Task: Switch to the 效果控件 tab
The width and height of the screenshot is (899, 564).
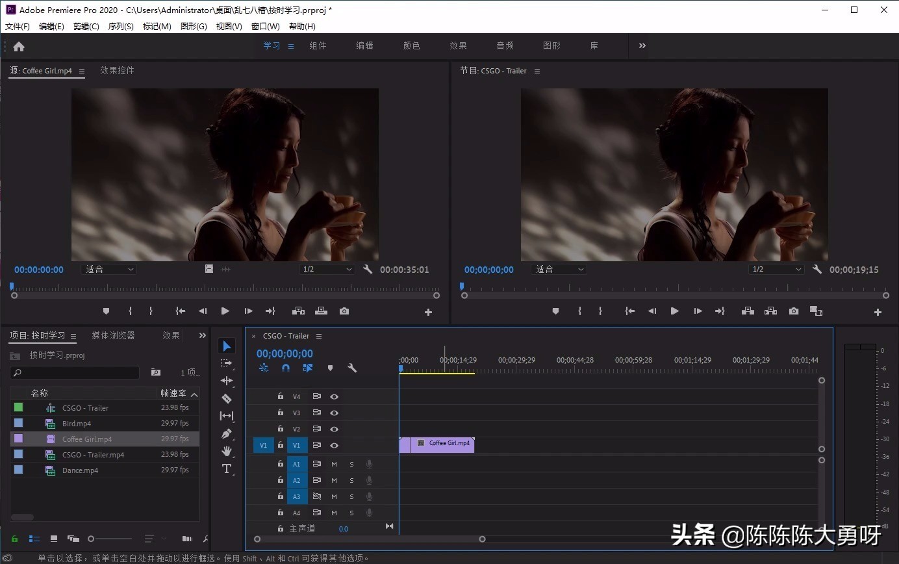Action: [117, 70]
